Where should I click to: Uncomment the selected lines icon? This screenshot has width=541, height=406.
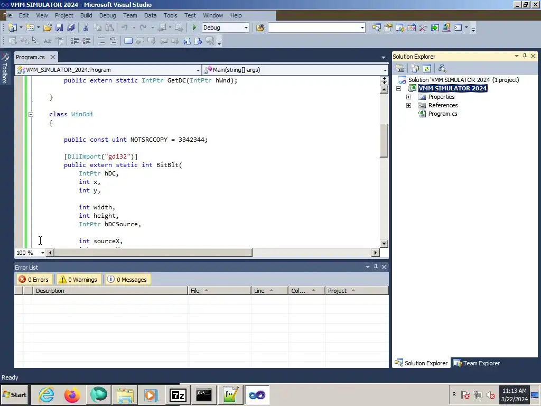[113, 41]
